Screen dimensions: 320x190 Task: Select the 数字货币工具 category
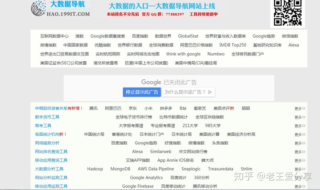coord(47,117)
